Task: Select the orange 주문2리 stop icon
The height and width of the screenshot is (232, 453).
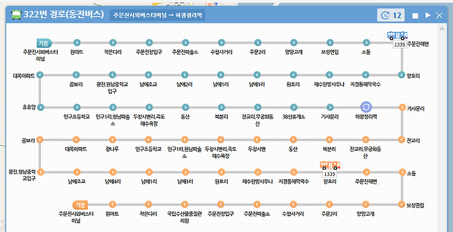Action: [329, 204]
